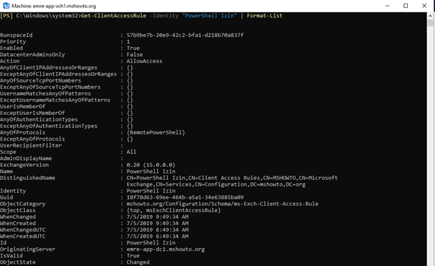
Task: Click the UserRecipientFilter property name
Action: point(31,145)
